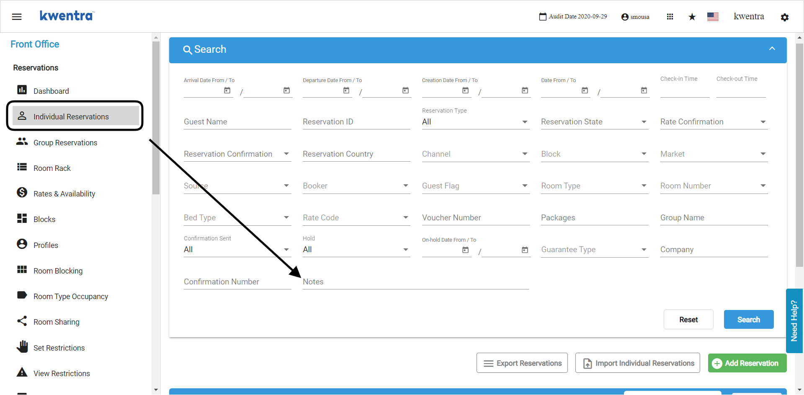Click the Set Restrictions hand icon
The width and height of the screenshot is (804, 395).
pyautogui.click(x=22, y=346)
